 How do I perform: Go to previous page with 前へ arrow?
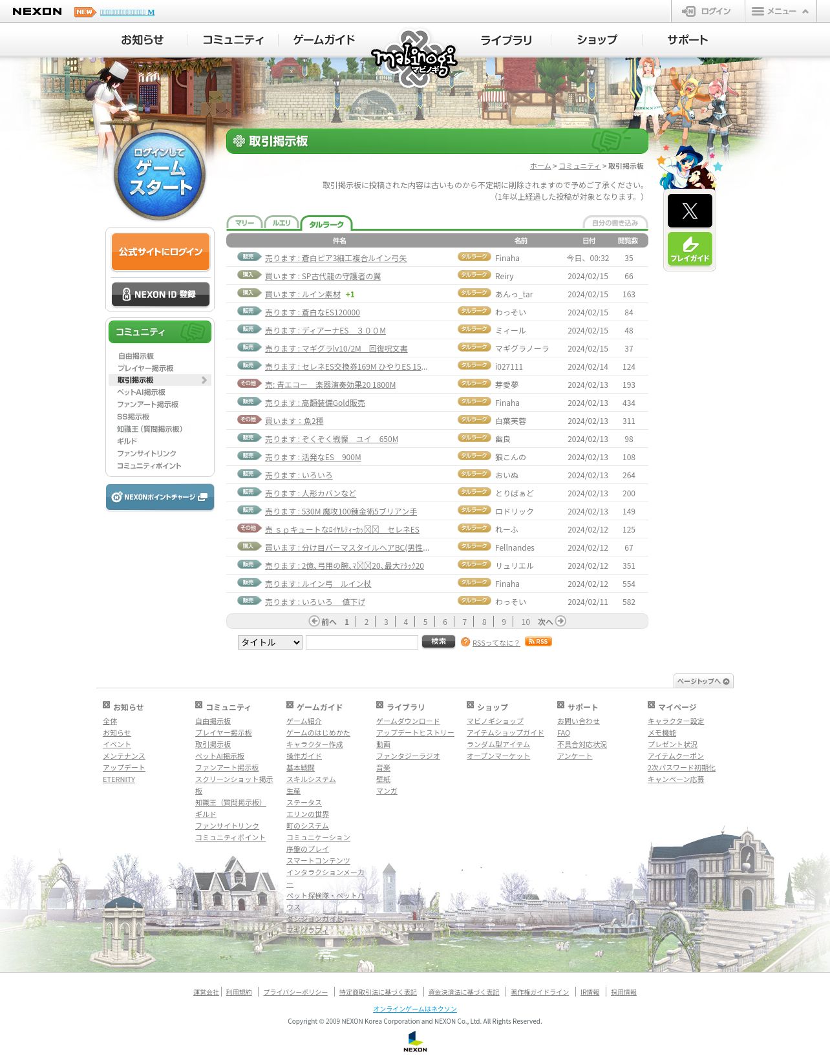323,621
